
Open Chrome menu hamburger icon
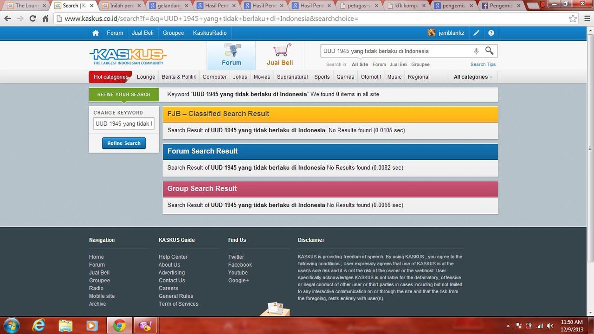(x=587, y=19)
